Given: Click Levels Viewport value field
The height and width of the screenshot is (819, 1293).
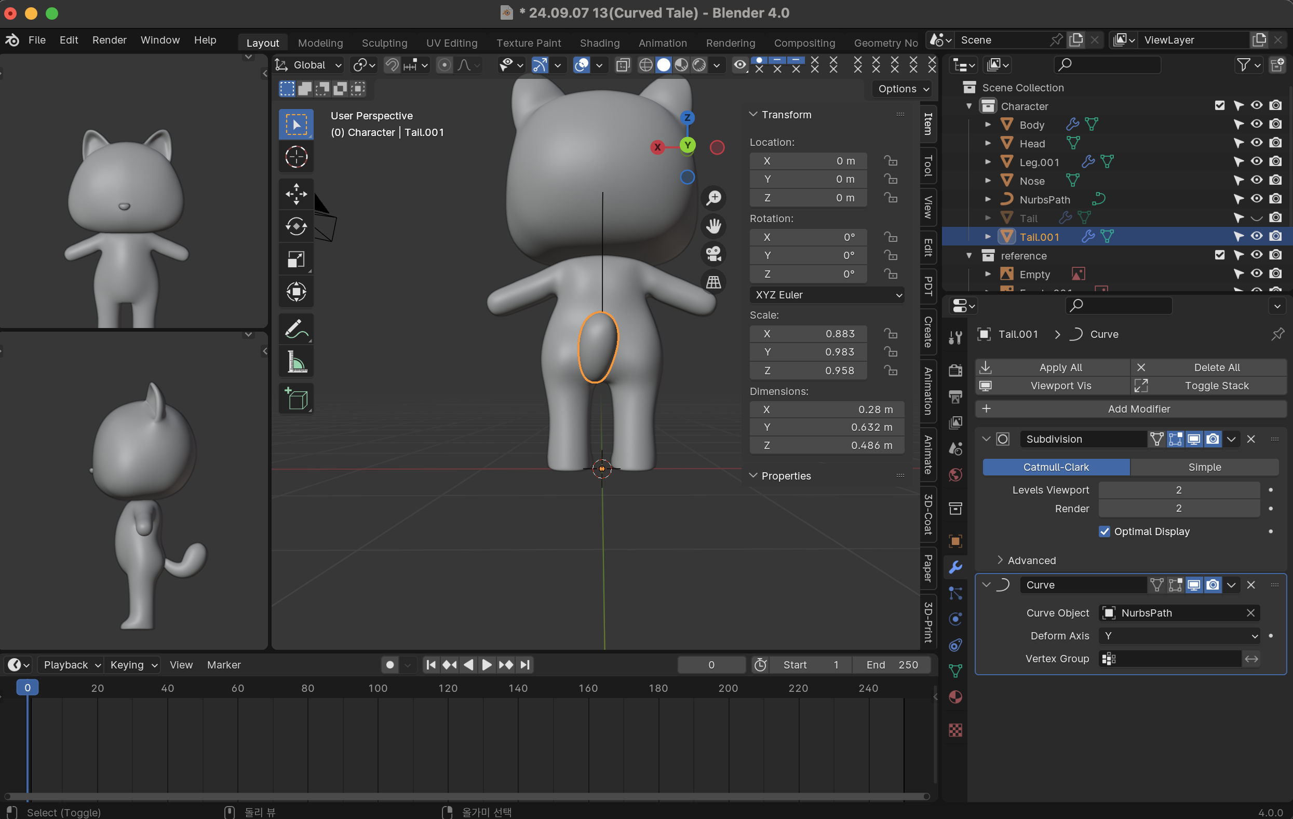Looking at the screenshot, I should pyautogui.click(x=1179, y=490).
